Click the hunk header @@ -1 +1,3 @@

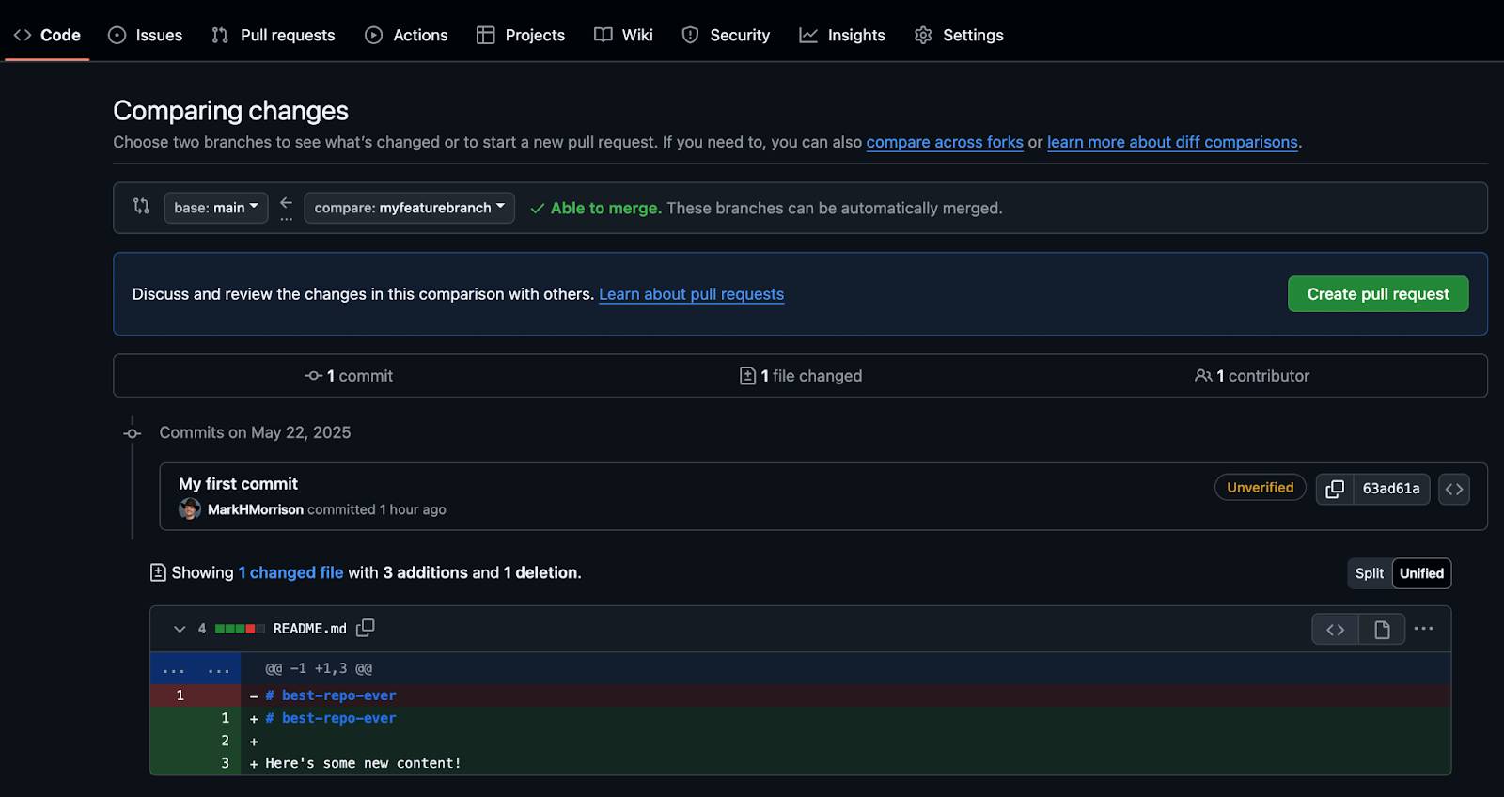tap(319, 669)
